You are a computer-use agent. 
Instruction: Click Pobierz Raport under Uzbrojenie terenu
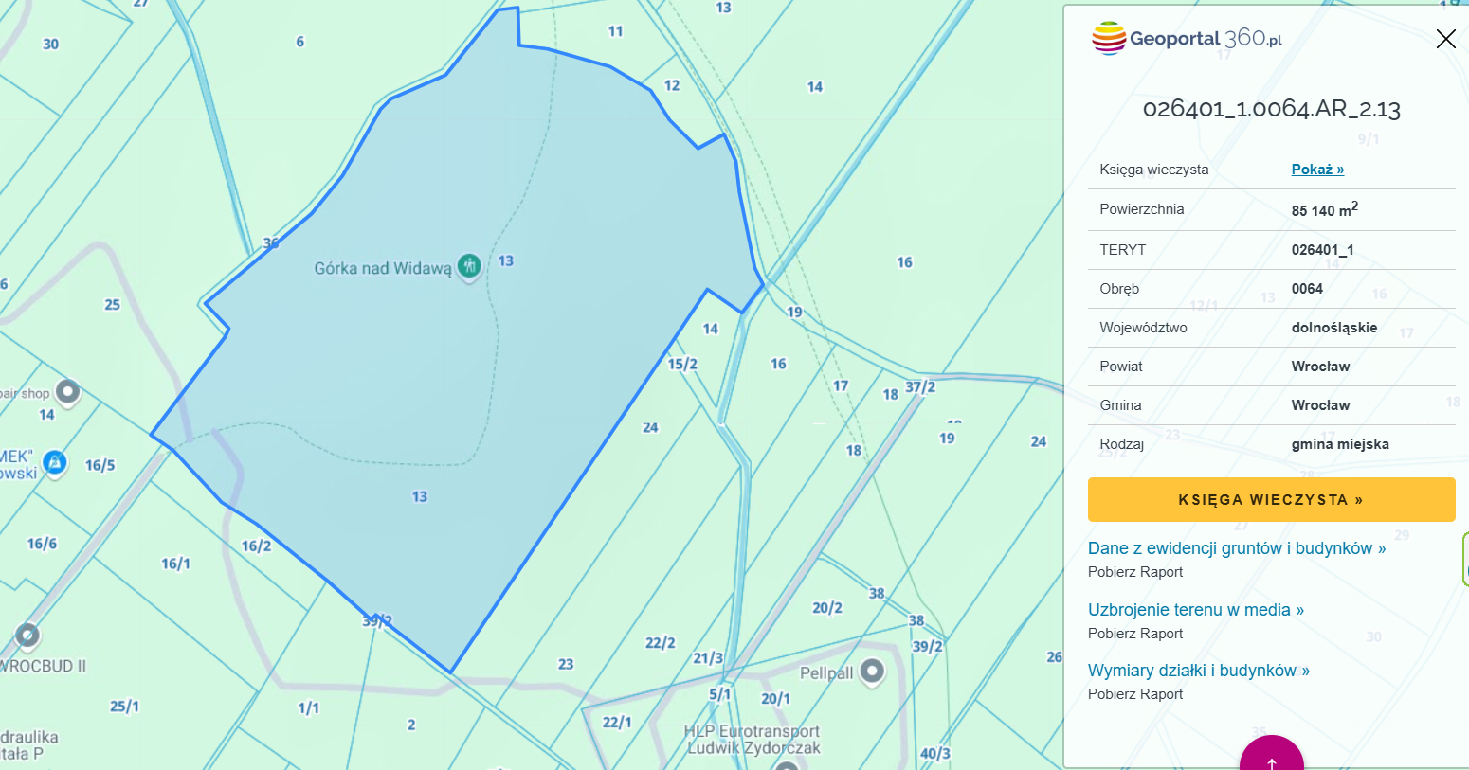(x=1135, y=634)
